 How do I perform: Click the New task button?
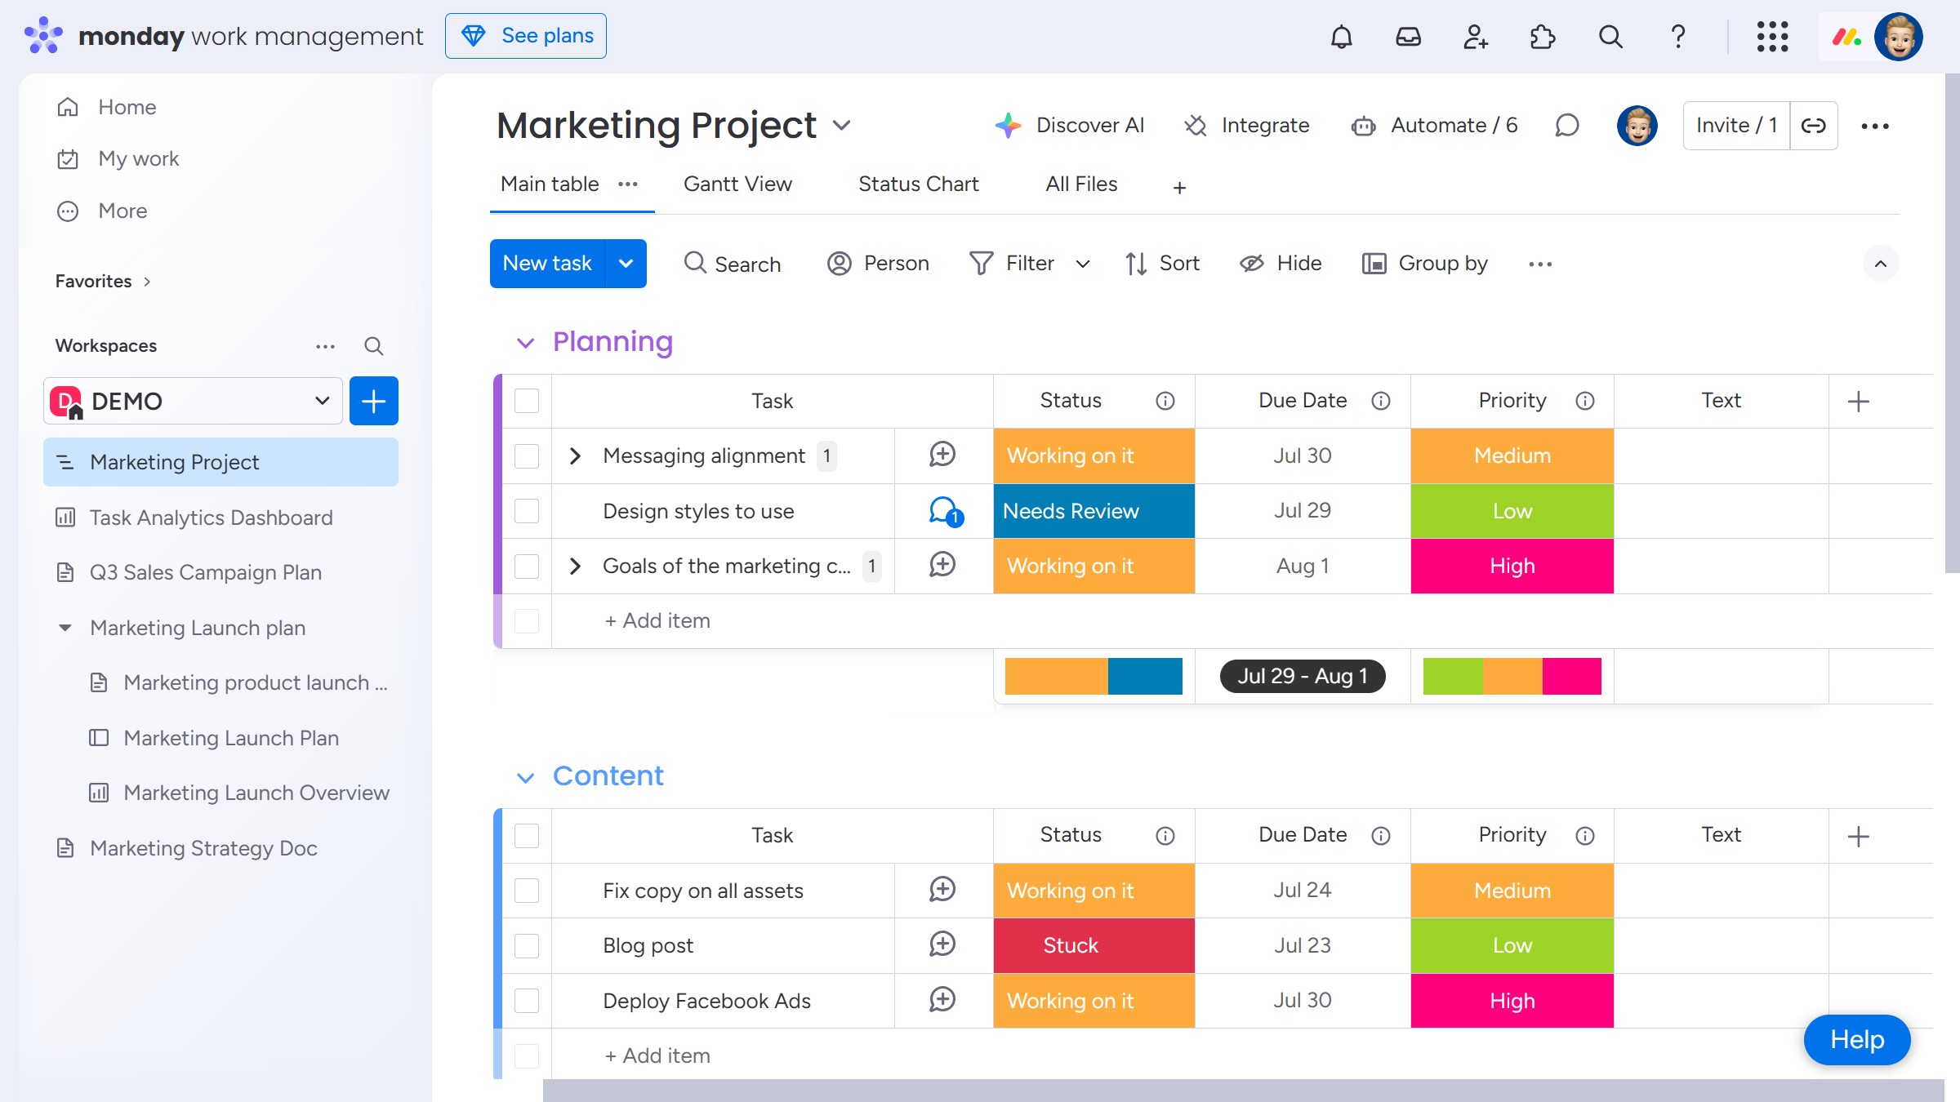pyautogui.click(x=547, y=263)
